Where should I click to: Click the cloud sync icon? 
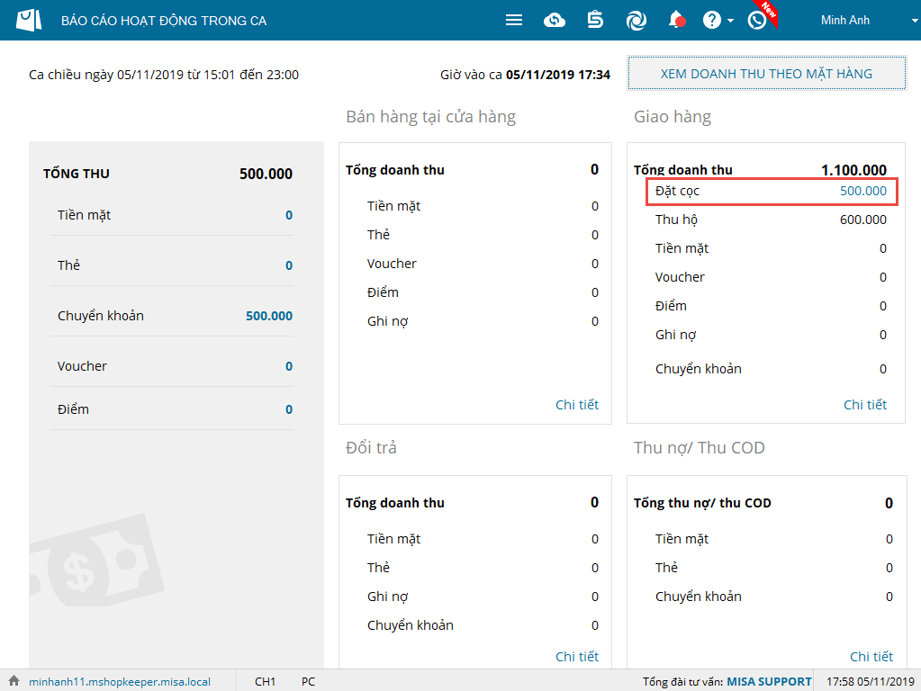[x=554, y=21]
